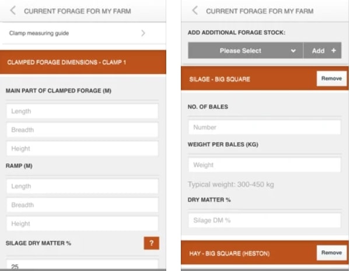Viewport: 350px width, 271px height.
Task: Click the Clamped Forage Dimensions - Clamp 1 header
Action: click(x=83, y=62)
